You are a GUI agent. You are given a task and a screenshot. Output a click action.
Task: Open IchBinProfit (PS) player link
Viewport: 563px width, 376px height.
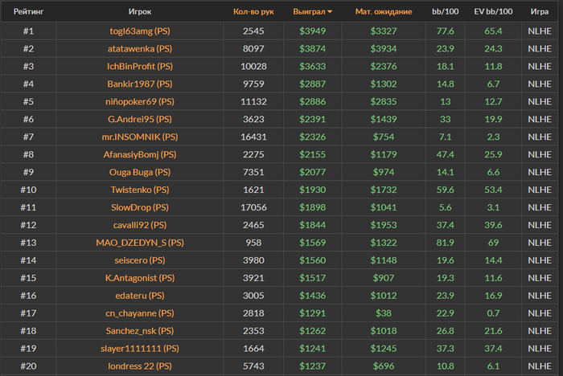point(140,67)
